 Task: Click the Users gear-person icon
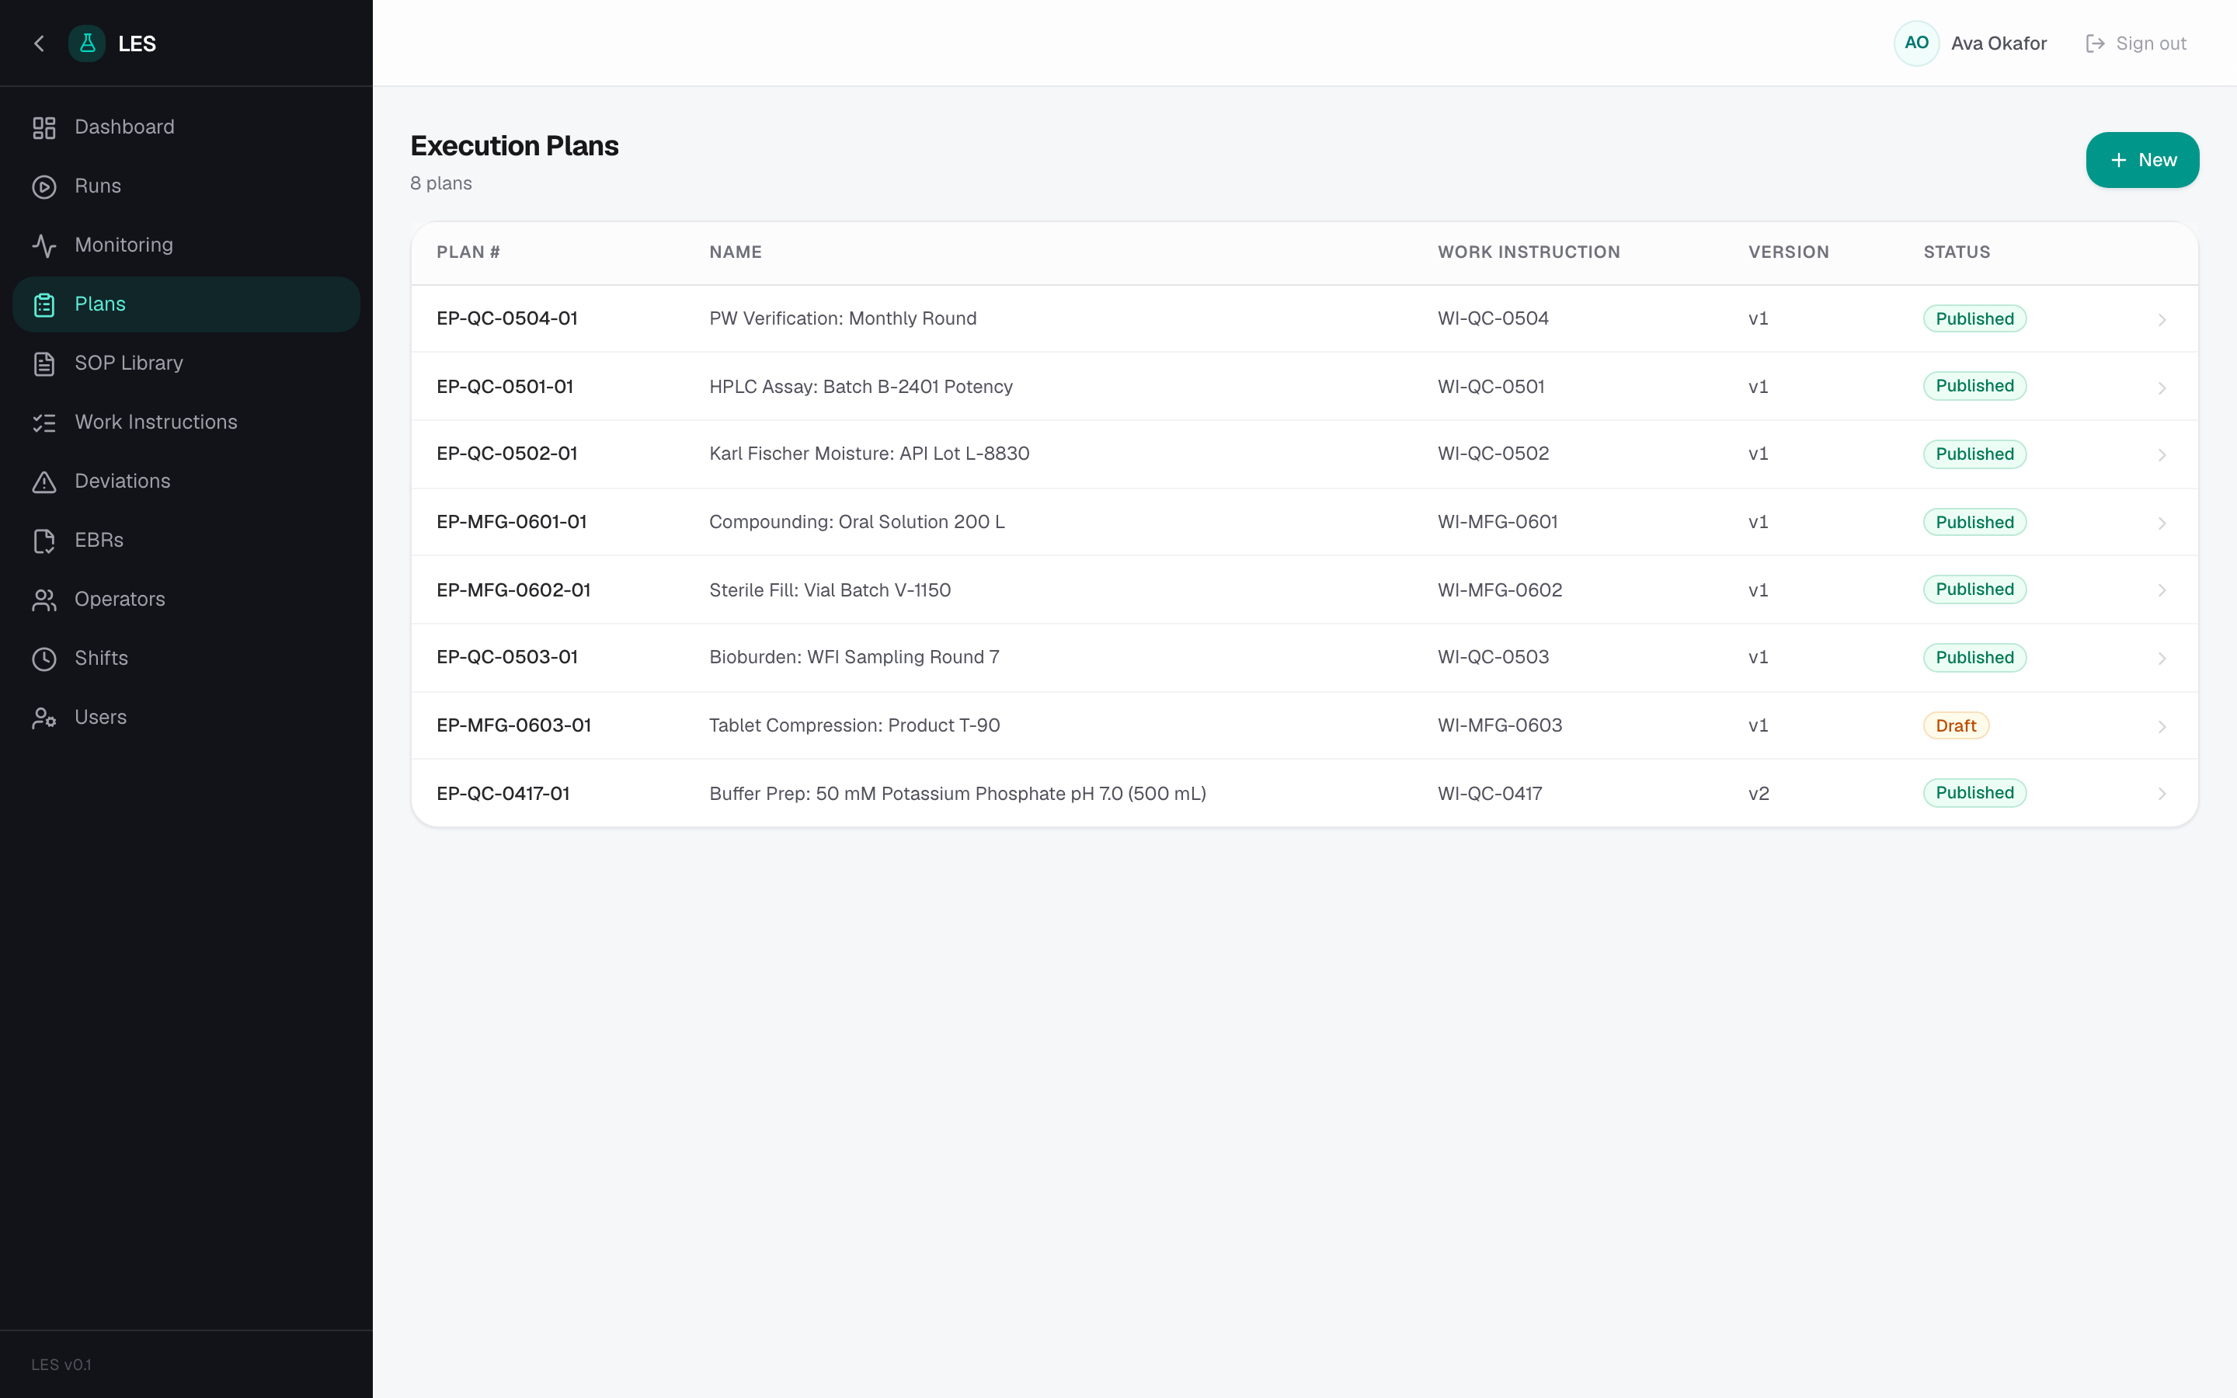coord(44,718)
